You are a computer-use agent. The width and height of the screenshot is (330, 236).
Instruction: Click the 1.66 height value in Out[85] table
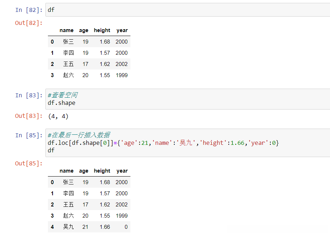click(x=105, y=227)
